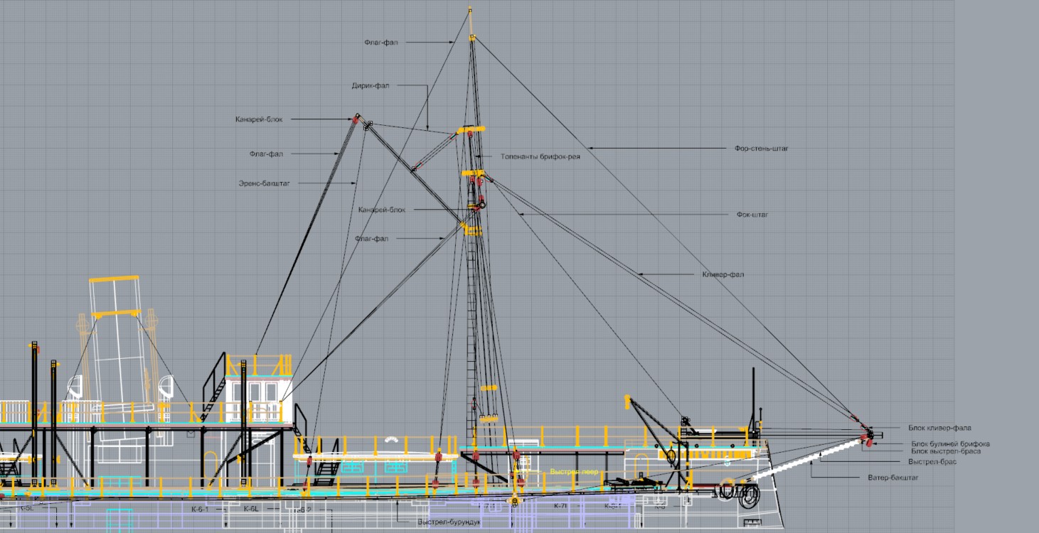Select the white lifebuoy on the deck railing

[390, 439]
